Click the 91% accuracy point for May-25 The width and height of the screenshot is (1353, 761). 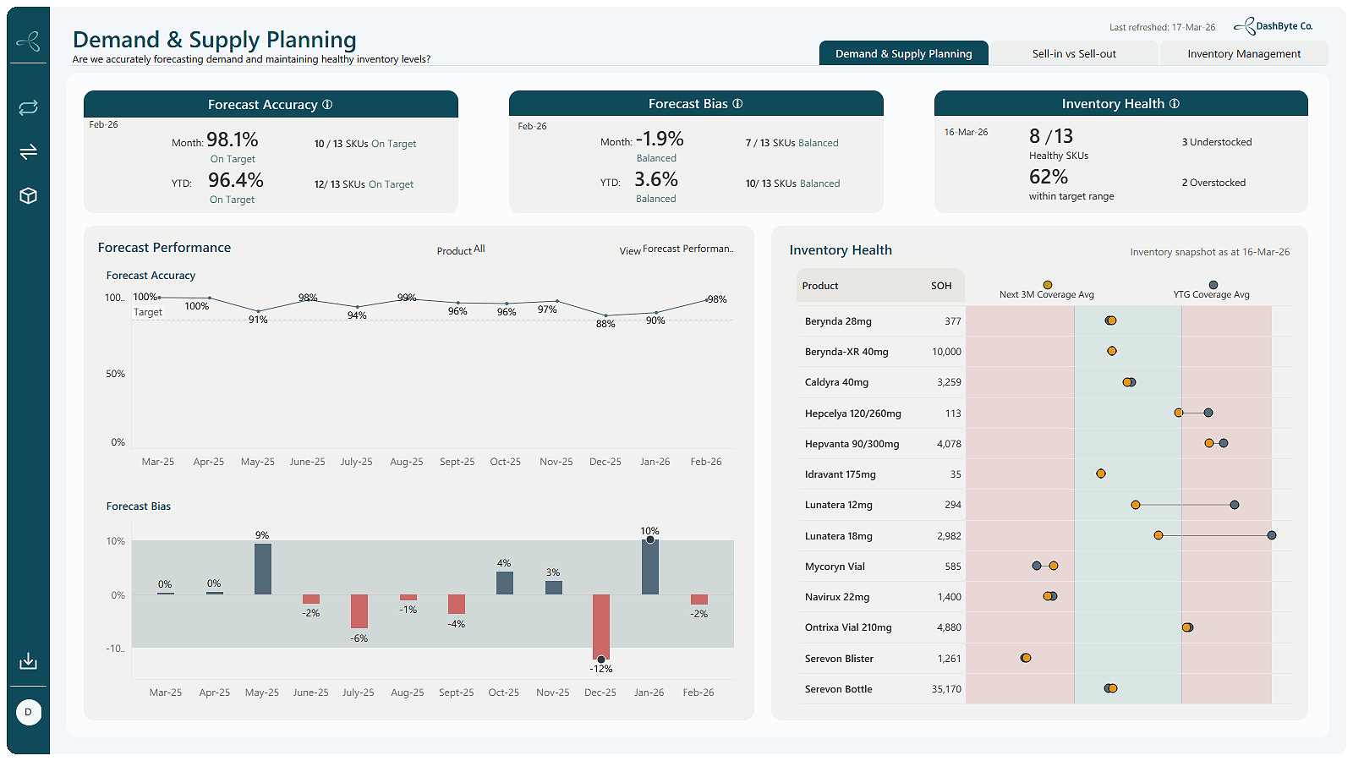259,311
